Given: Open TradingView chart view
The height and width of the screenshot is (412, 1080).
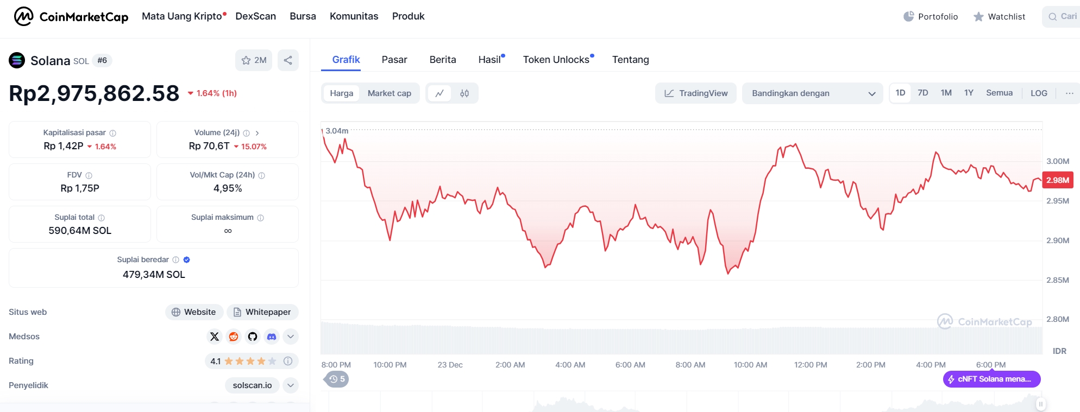Looking at the screenshot, I should click(x=696, y=93).
